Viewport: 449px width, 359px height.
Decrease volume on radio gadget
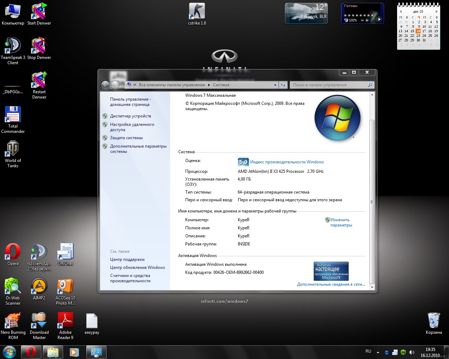click(x=362, y=20)
